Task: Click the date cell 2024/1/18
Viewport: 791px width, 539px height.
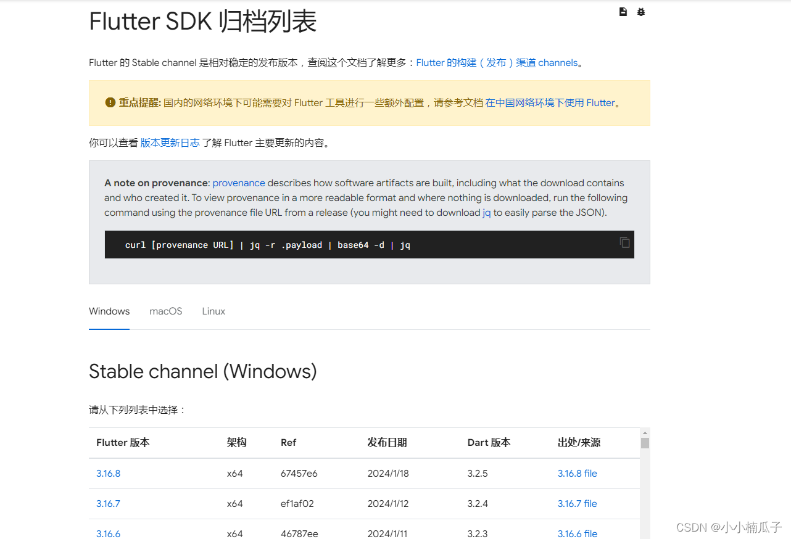Action: click(388, 474)
